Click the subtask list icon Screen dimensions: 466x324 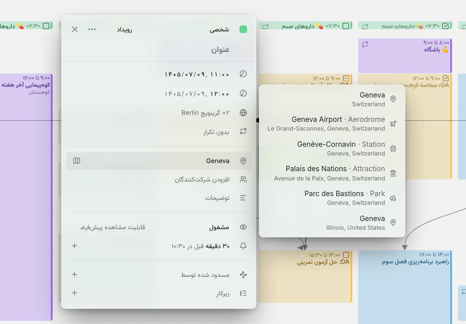coord(243,293)
